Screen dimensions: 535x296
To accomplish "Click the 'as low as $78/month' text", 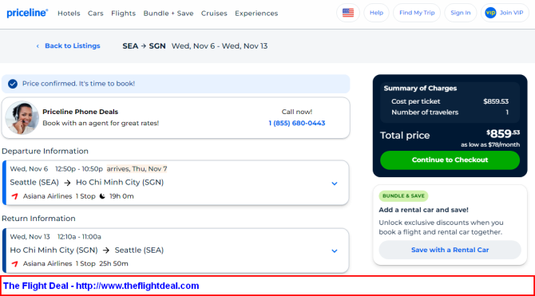I will (490, 145).
